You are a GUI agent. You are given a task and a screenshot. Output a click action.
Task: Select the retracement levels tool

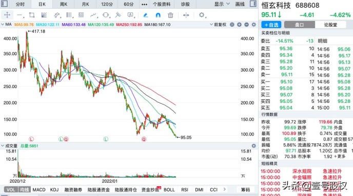click(x=81, y=15)
